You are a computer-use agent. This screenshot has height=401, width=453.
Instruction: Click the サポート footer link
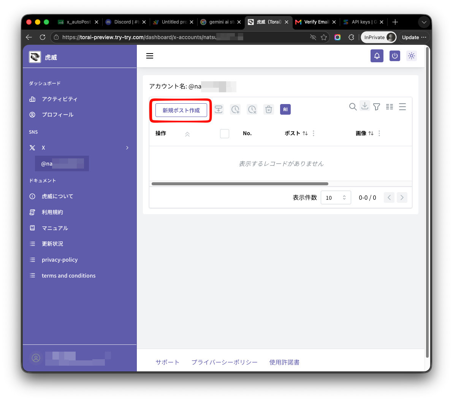167,362
